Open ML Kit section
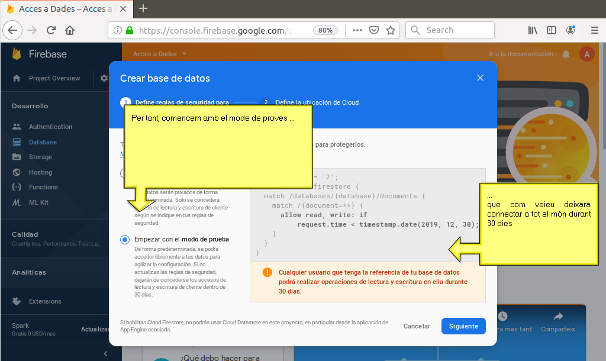Viewport: 606px width, 361px height. pos(38,202)
